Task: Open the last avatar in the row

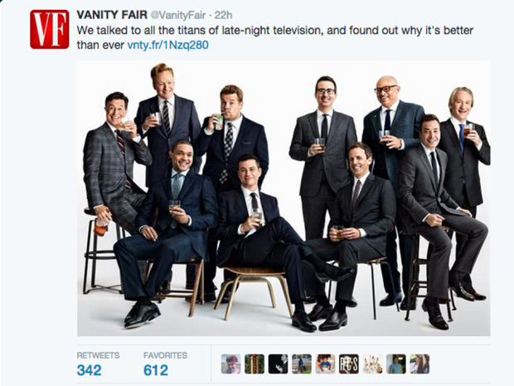Action: coord(420,364)
